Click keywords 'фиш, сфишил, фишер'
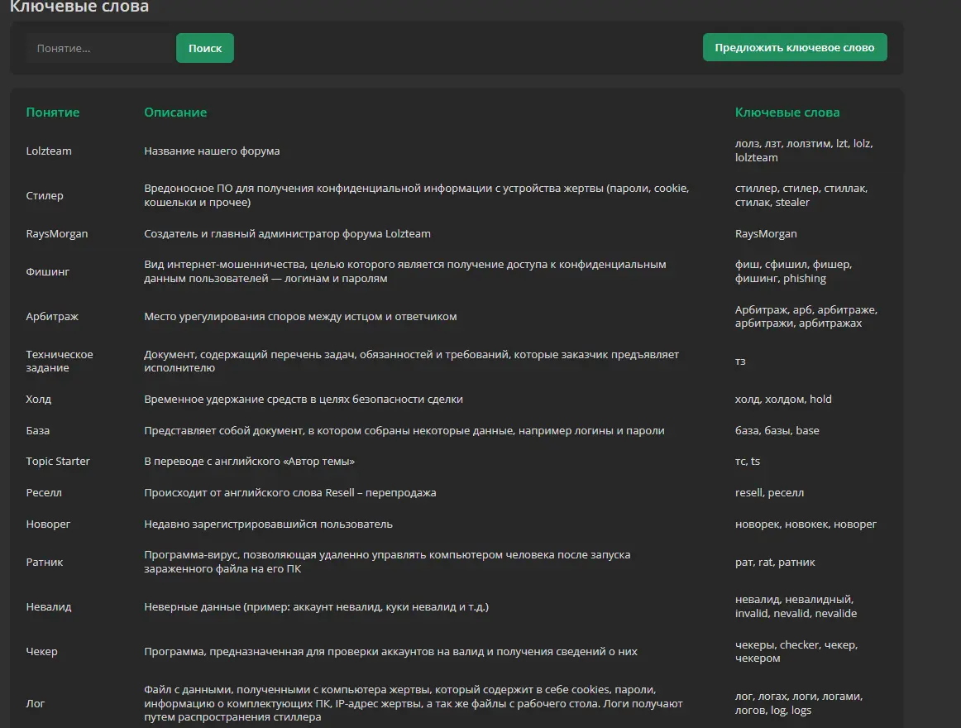 coord(793,271)
